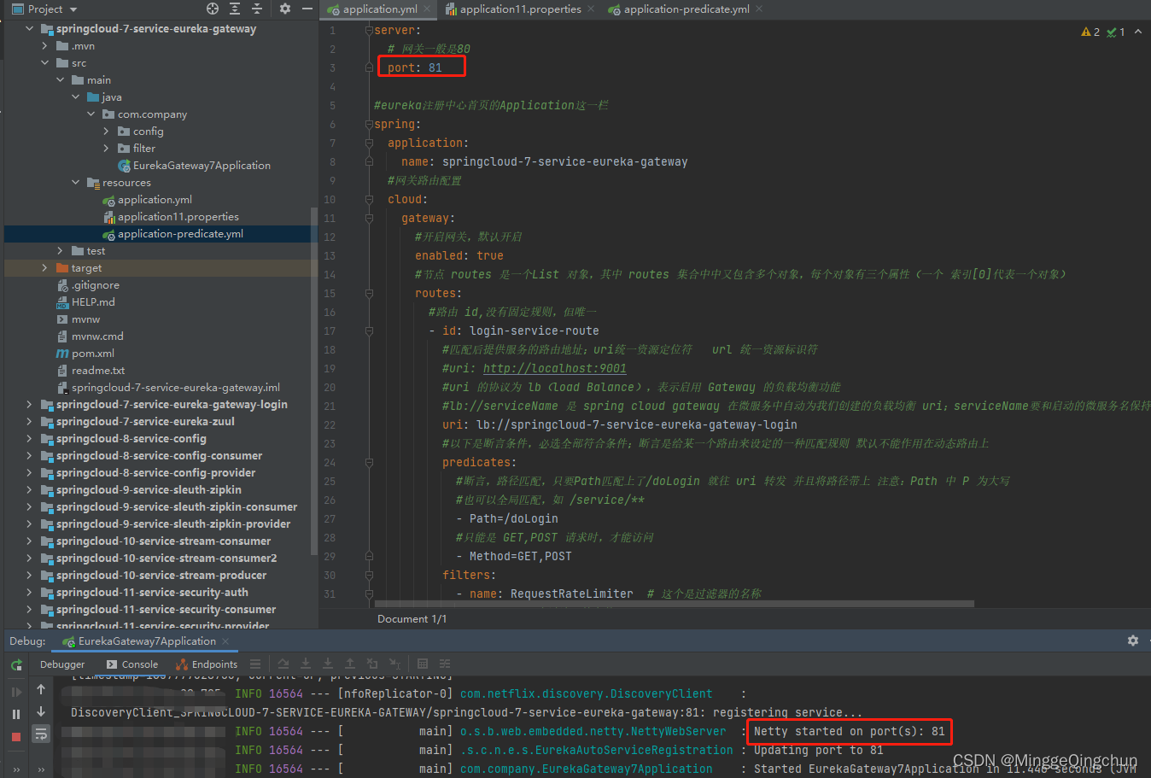Expand springcloud-7-service-eureka-zuul module
Viewport: 1151px width, 778px height.
tap(29, 421)
